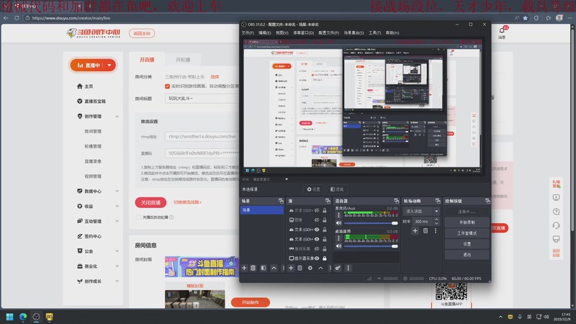Open 直播百宝箱 in the sidebar
The width and height of the screenshot is (576, 324).
pos(91,101)
